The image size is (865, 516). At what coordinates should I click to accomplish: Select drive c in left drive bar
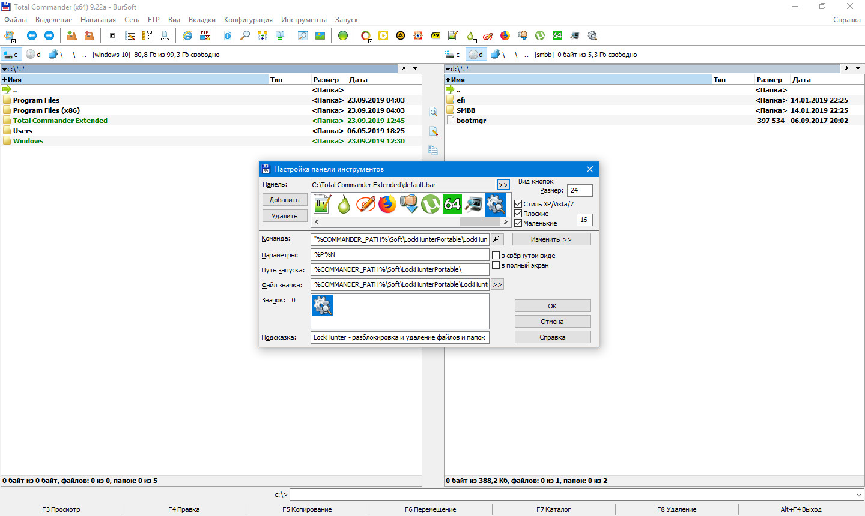point(12,55)
